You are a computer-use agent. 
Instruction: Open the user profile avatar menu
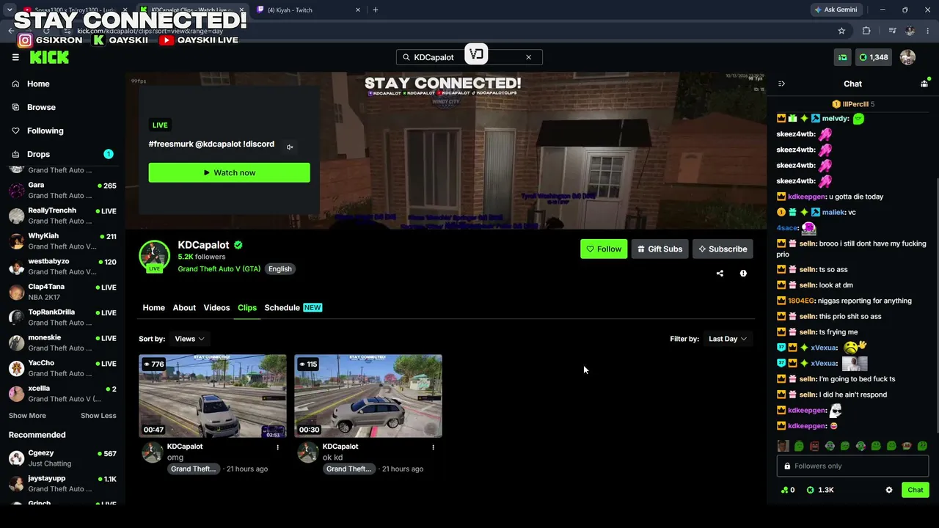907,57
